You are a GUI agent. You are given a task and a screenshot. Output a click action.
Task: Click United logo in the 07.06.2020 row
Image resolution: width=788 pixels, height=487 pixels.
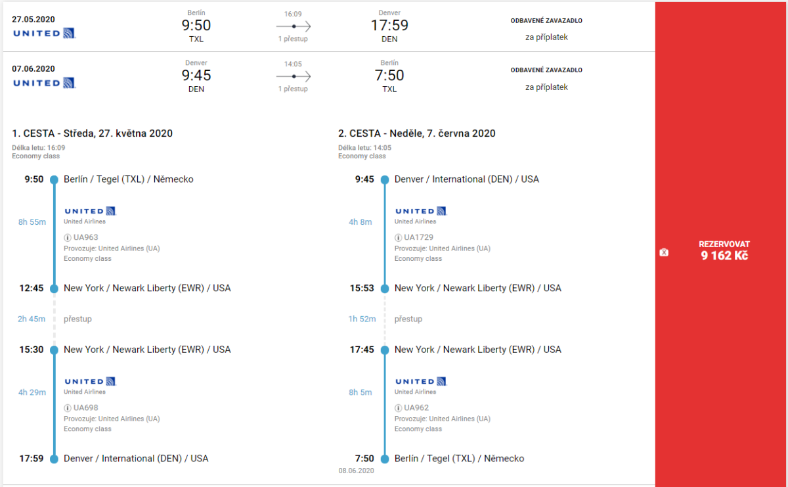pos(44,83)
